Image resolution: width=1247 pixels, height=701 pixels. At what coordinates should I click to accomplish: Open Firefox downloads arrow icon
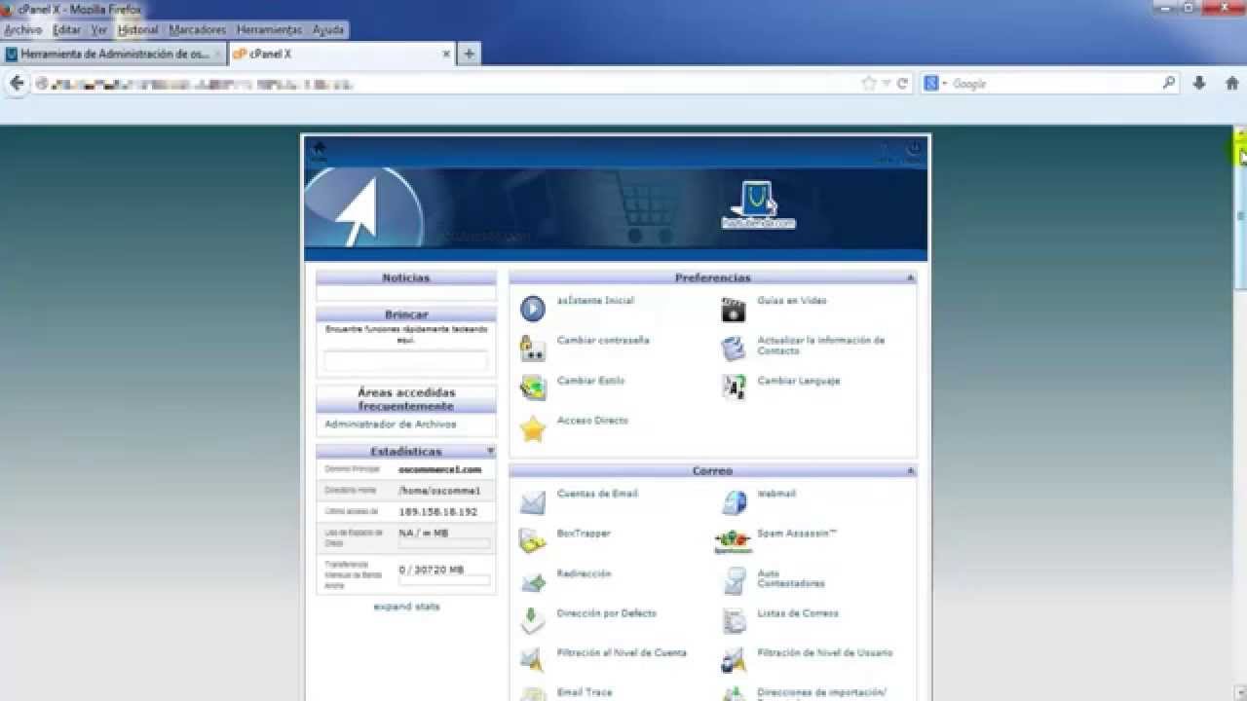point(1199,84)
